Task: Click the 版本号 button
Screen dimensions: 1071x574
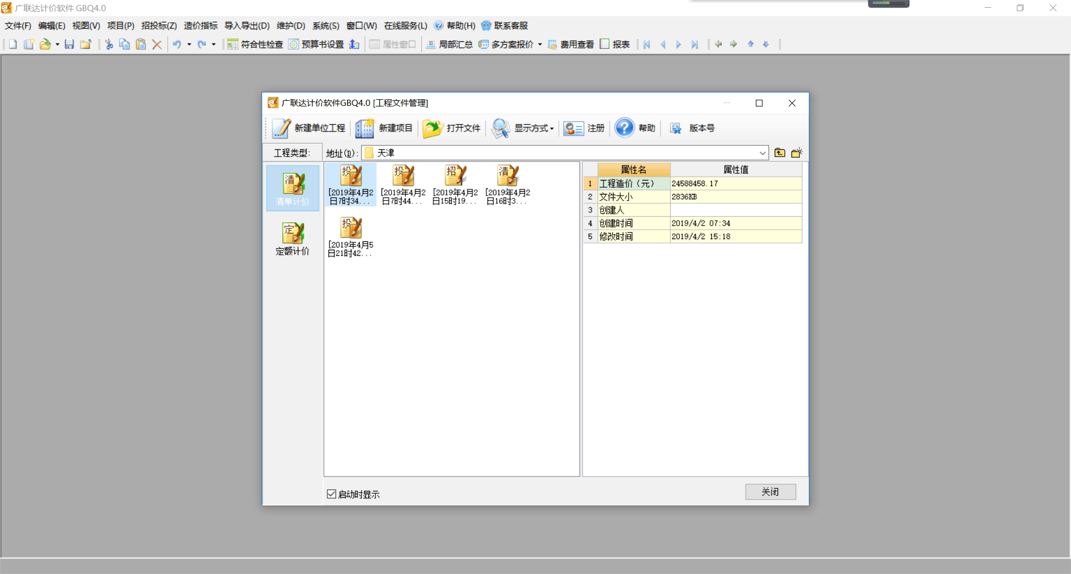Action: (692, 128)
